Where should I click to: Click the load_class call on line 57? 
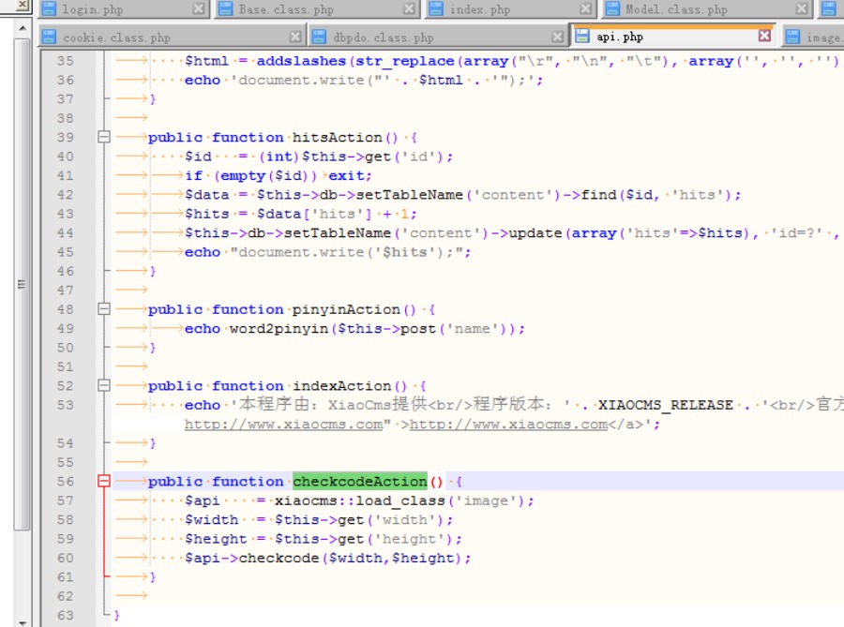(400, 500)
